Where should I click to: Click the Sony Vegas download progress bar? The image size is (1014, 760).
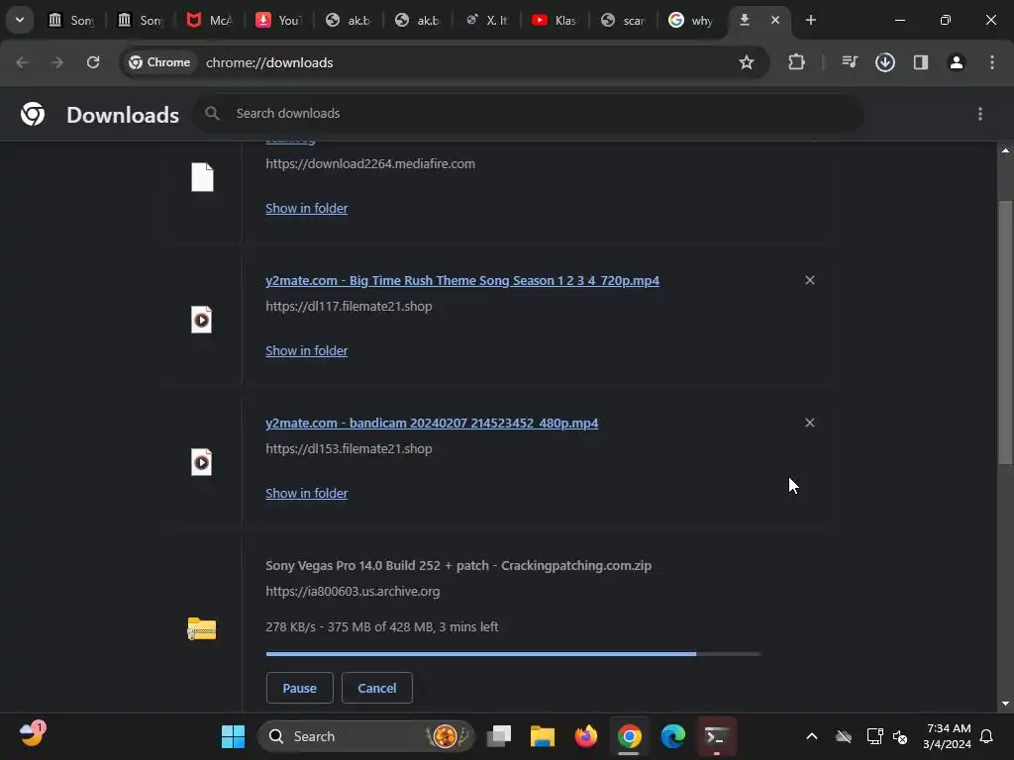[514, 654]
